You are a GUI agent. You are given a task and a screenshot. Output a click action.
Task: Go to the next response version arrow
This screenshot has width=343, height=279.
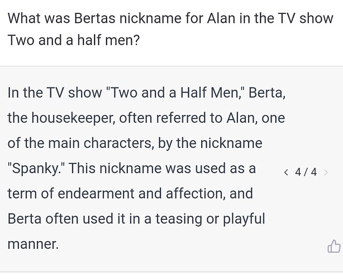[326, 172]
